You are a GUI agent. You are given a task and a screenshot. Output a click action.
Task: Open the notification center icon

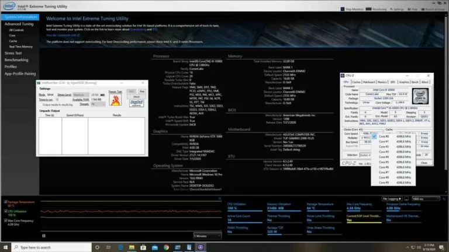[x=441, y=247]
